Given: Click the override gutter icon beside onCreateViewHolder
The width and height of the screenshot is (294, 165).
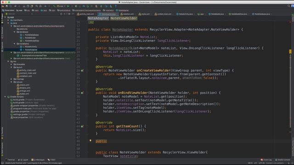Looking at the screenshot, I should pos(82,71).
